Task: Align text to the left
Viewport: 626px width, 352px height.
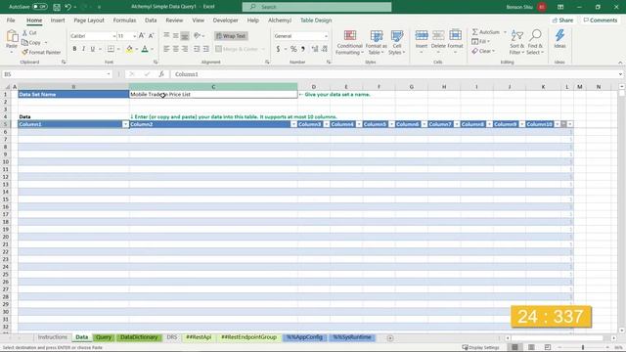Action: pyautogui.click(x=166, y=49)
